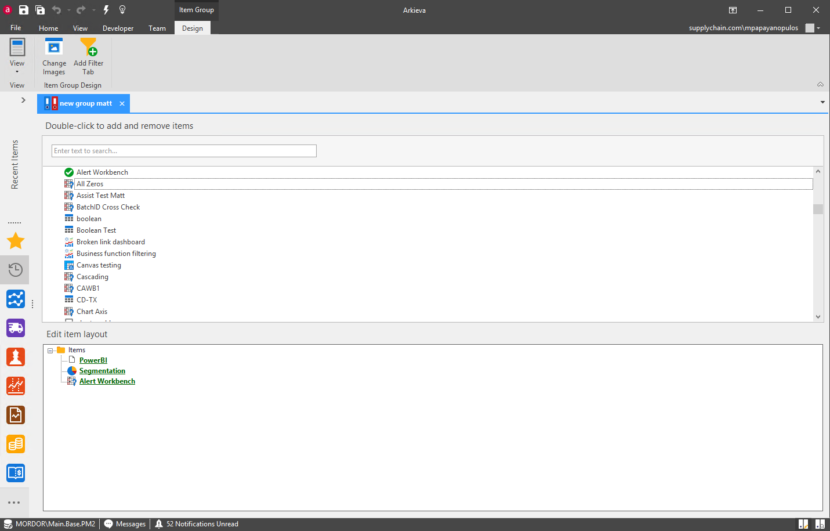The width and height of the screenshot is (830, 531).
Task: Select the Design ribbon tab
Action: tap(193, 28)
